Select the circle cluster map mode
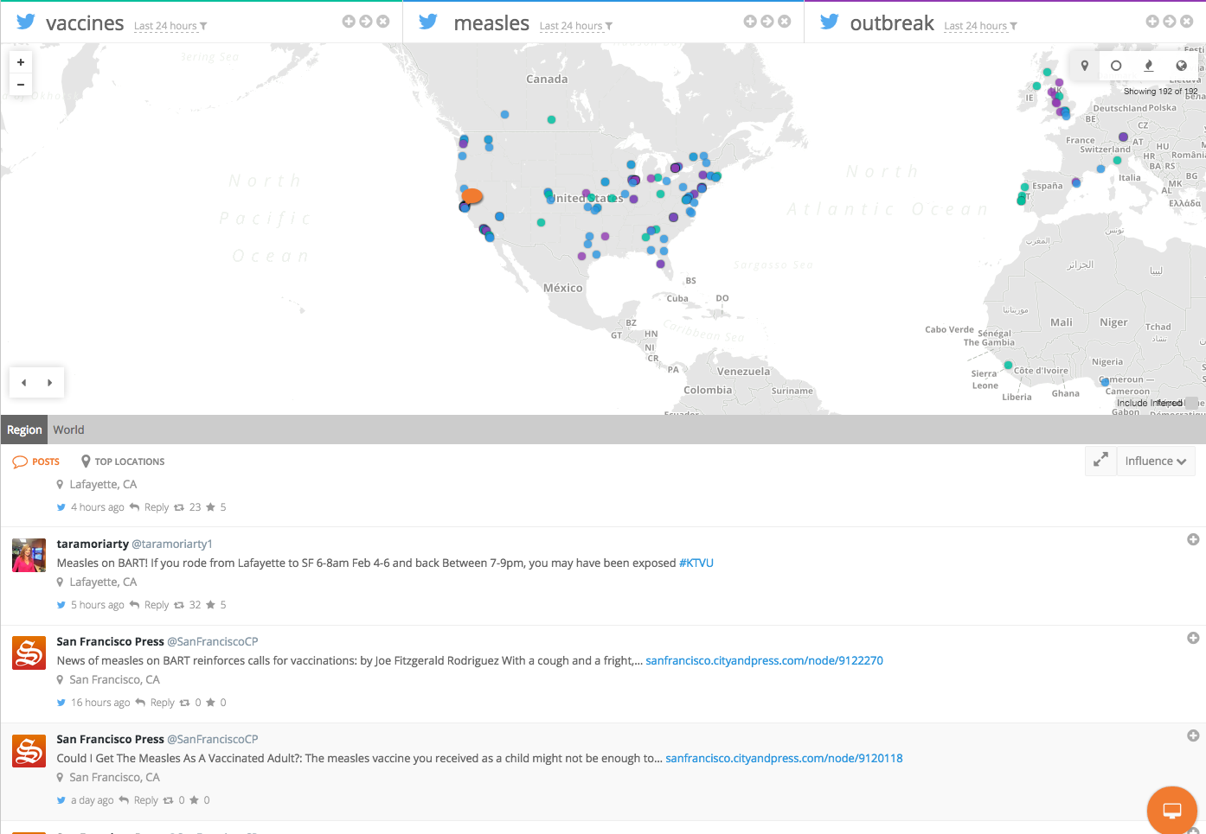This screenshot has height=834, width=1206. (1116, 66)
